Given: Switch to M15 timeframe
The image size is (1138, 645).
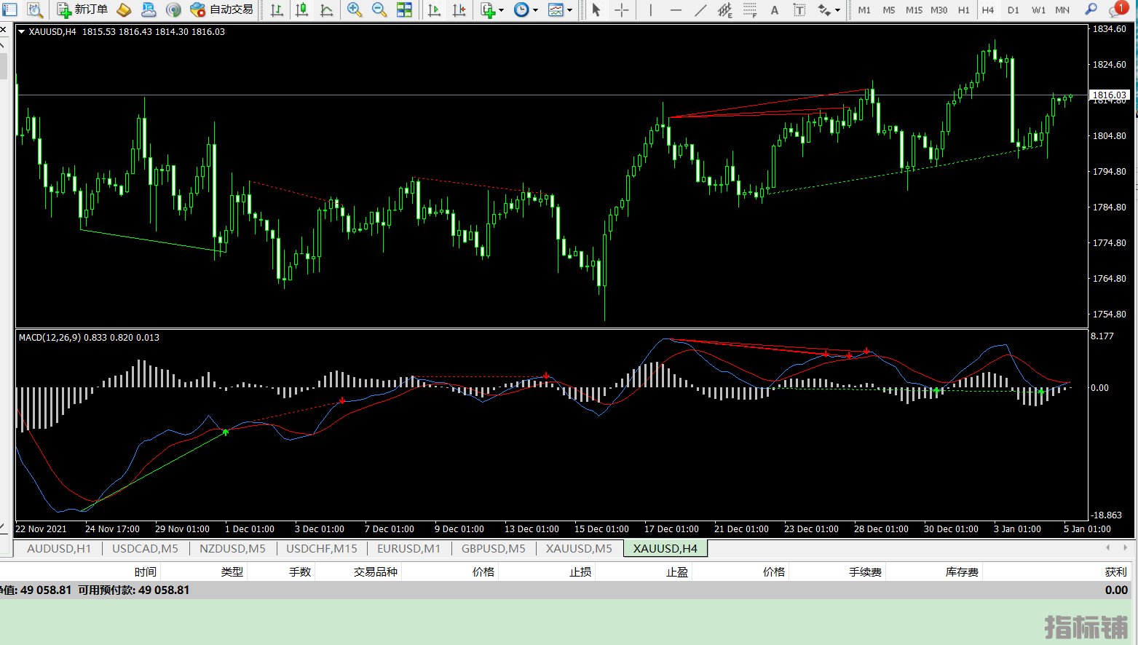Looking at the screenshot, I should coord(914,9).
